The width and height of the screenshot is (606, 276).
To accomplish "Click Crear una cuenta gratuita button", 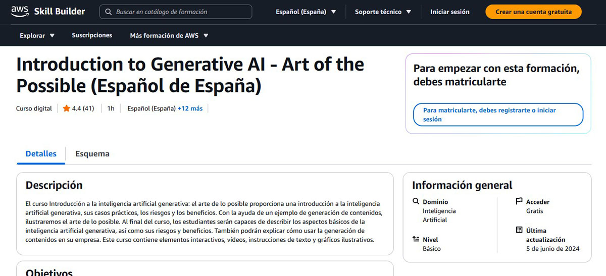I will click(x=533, y=12).
